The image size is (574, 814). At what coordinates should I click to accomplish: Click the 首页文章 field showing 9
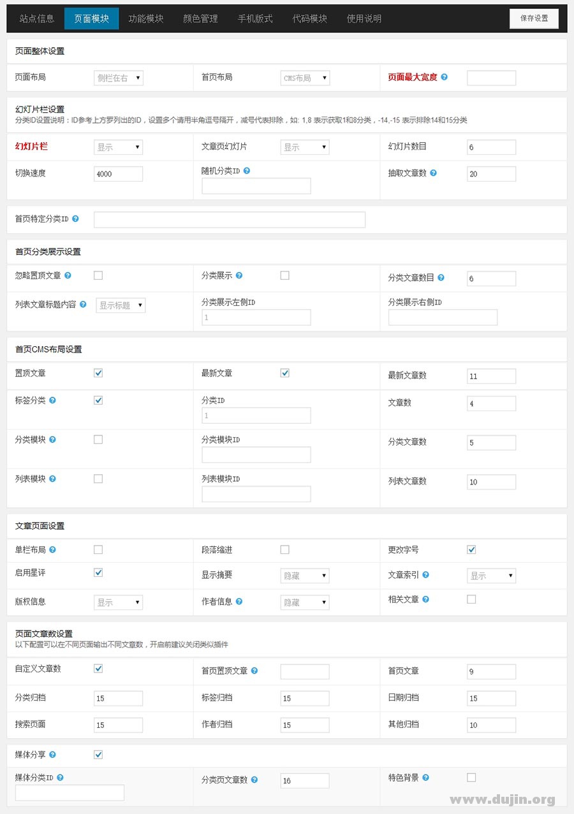pos(492,672)
